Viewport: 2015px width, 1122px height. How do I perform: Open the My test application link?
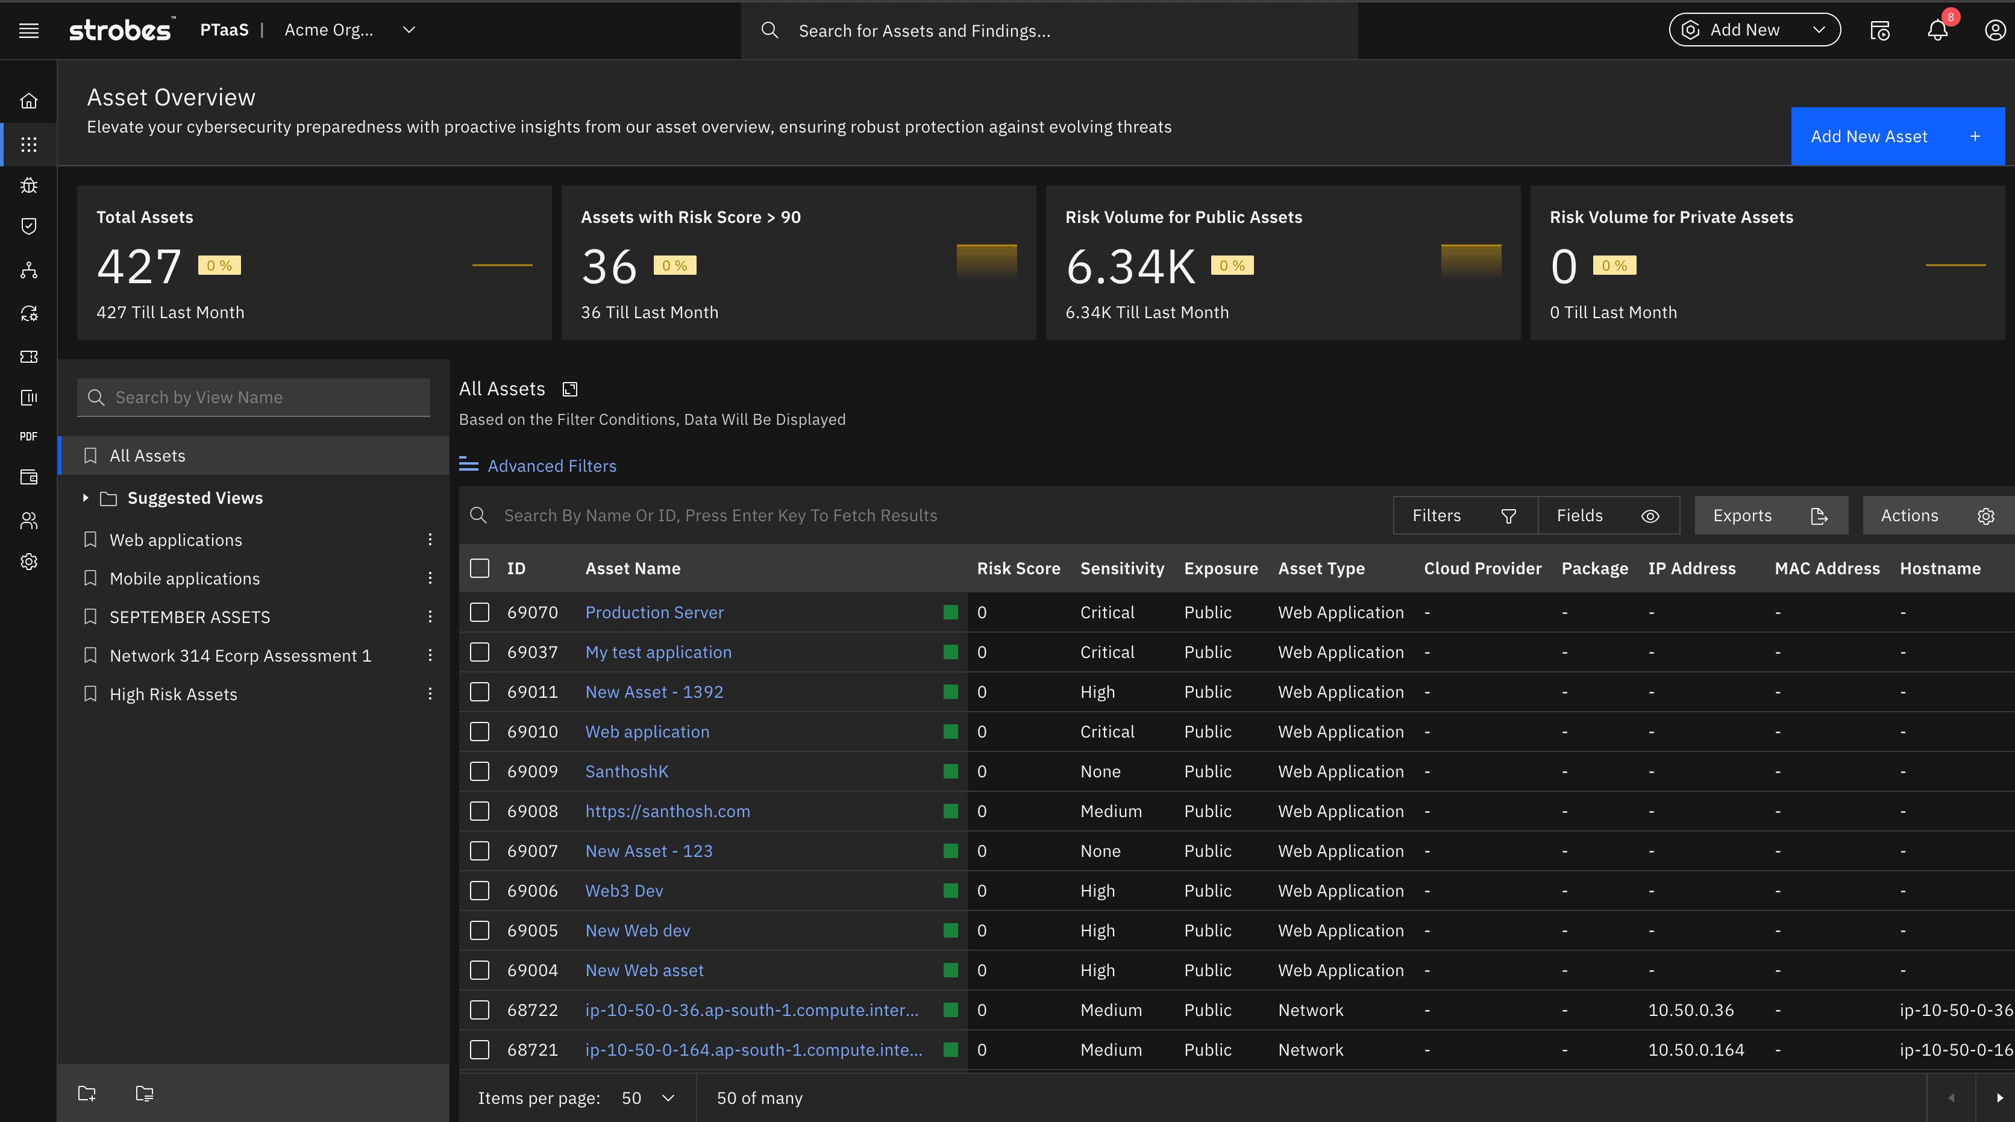658,652
